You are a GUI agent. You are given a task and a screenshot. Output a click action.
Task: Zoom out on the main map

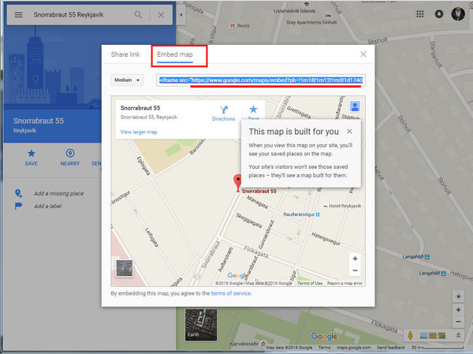click(458, 322)
